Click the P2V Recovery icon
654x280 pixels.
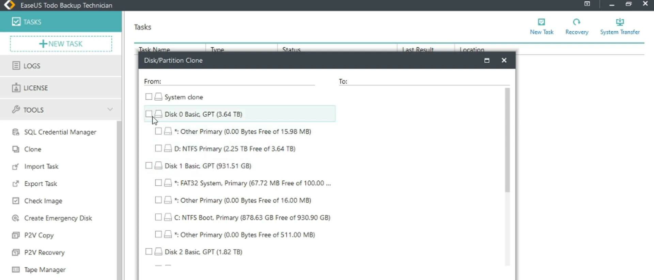tap(16, 252)
